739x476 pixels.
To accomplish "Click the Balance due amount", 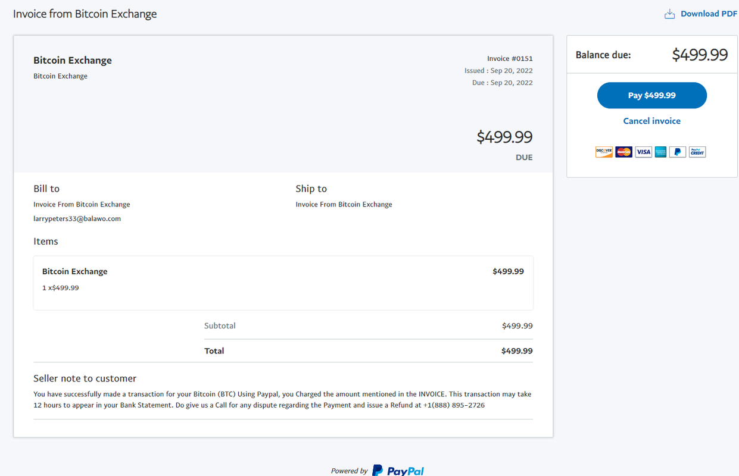I will tap(700, 55).
